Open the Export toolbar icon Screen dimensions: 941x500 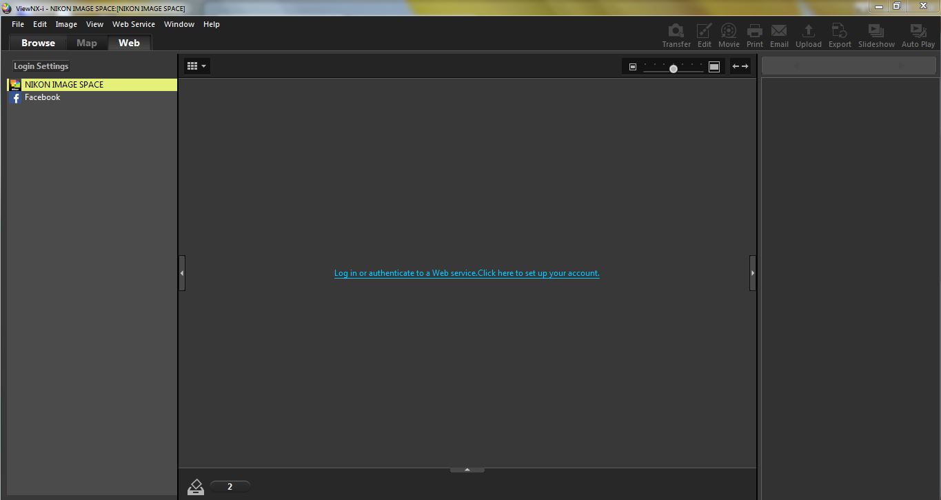pos(840,36)
